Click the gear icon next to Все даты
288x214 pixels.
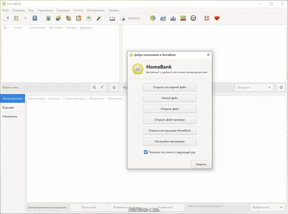[281, 87]
